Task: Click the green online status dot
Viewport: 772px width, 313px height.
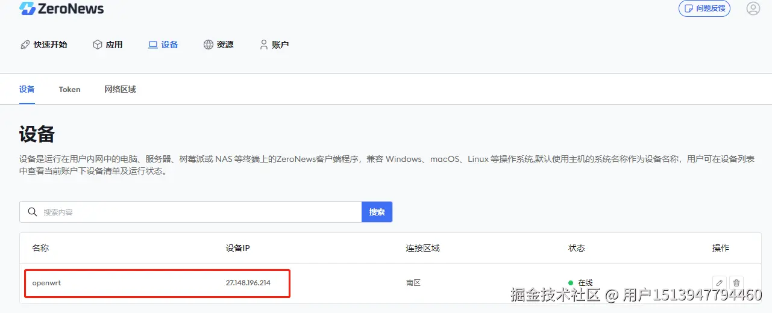Action: pyautogui.click(x=571, y=283)
